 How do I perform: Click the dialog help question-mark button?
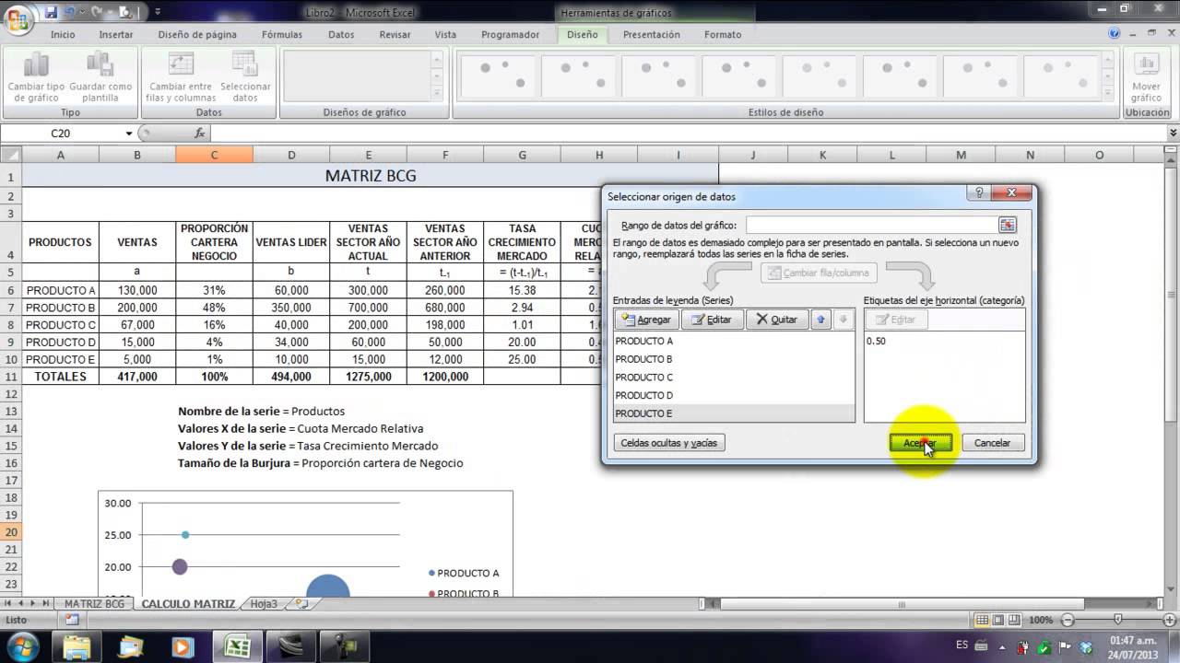click(979, 193)
